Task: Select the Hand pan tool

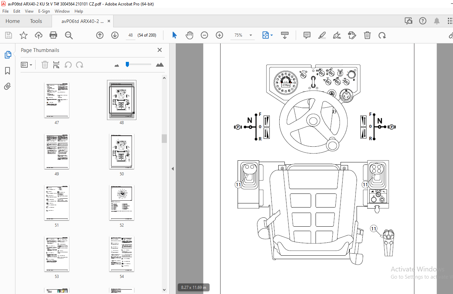Action: point(189,35)
